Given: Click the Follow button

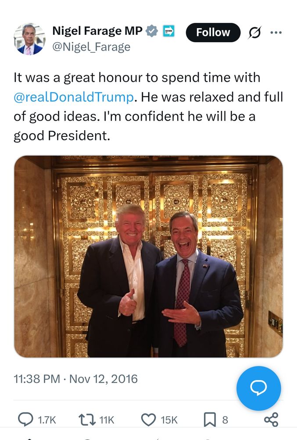Looking at the screenshot, I should [x=213, y=32].
